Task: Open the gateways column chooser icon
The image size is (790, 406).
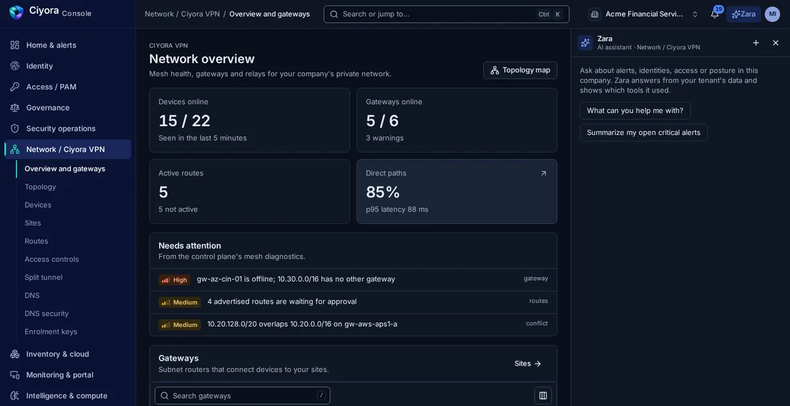Action: [543, 395]
